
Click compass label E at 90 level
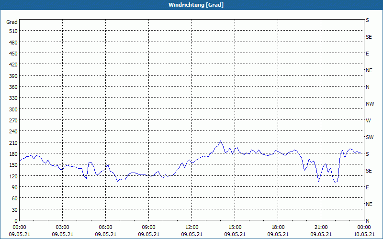click(x=367, y=187)
